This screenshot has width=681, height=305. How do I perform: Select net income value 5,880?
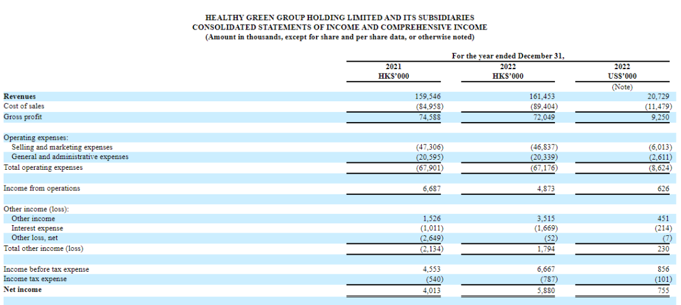[x=546, y=290]
